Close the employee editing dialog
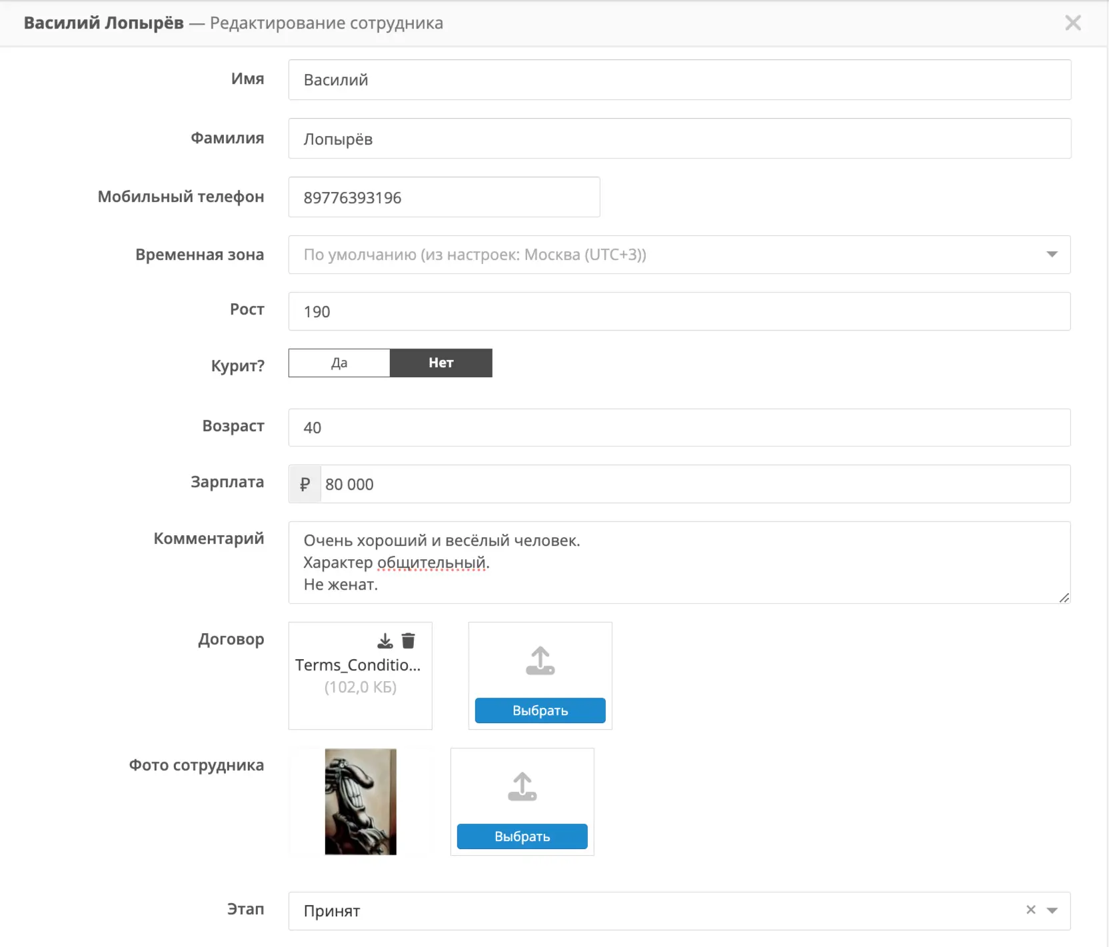Viewport: 1109px width, 947px height. [1073, 23]
